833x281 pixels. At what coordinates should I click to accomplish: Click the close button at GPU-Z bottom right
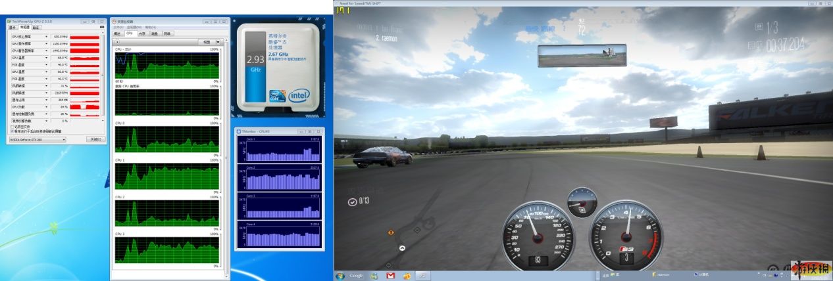click(96, 139)
